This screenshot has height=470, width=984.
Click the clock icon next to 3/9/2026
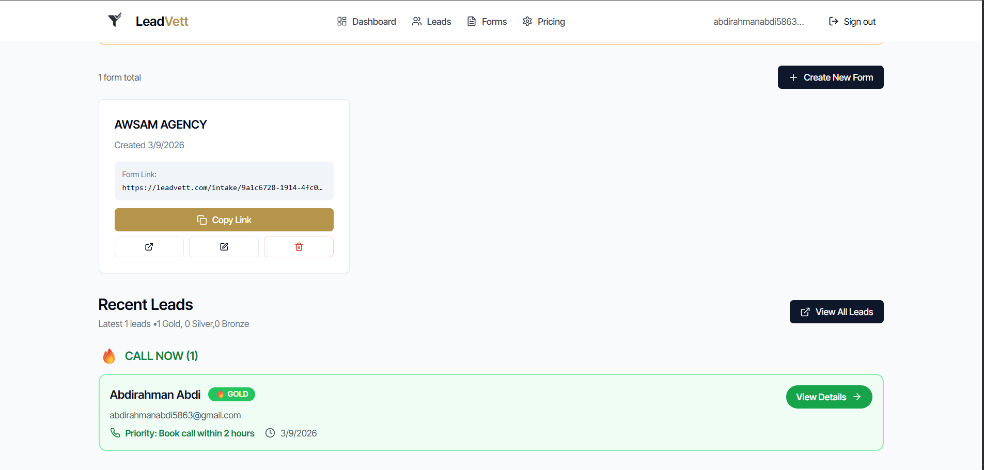270,433
